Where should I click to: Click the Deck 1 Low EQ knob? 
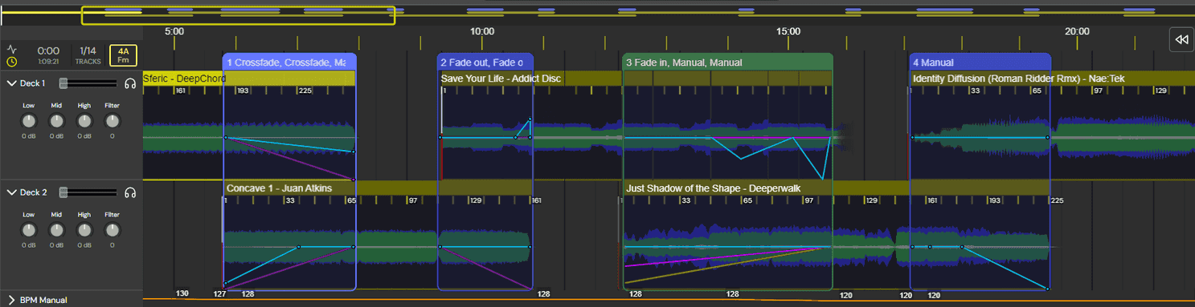coord(28,121)
